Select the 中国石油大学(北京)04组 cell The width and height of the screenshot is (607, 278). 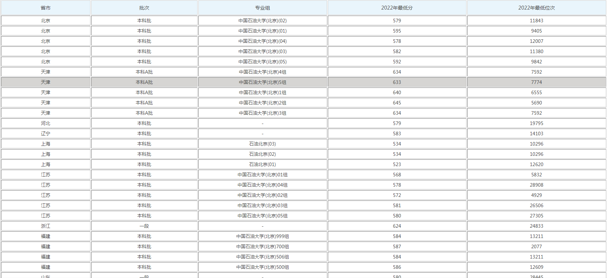pyautogui.click(x=263, y=185)
